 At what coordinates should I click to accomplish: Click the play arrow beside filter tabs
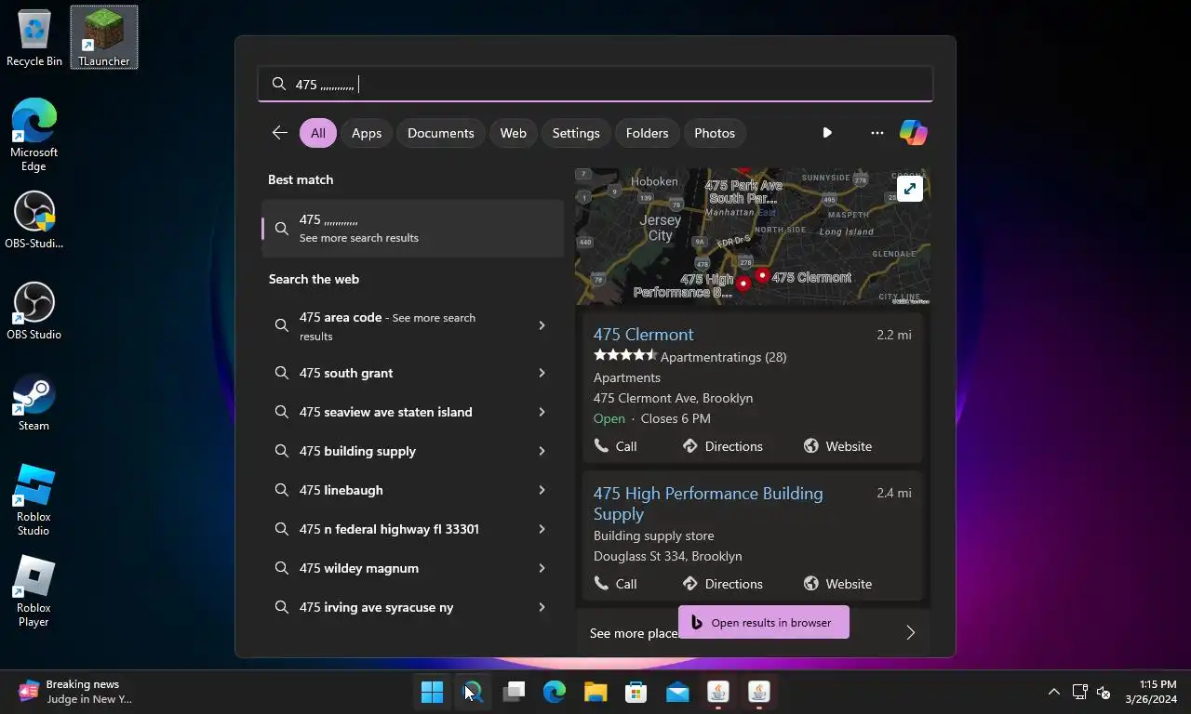point(827,133)
